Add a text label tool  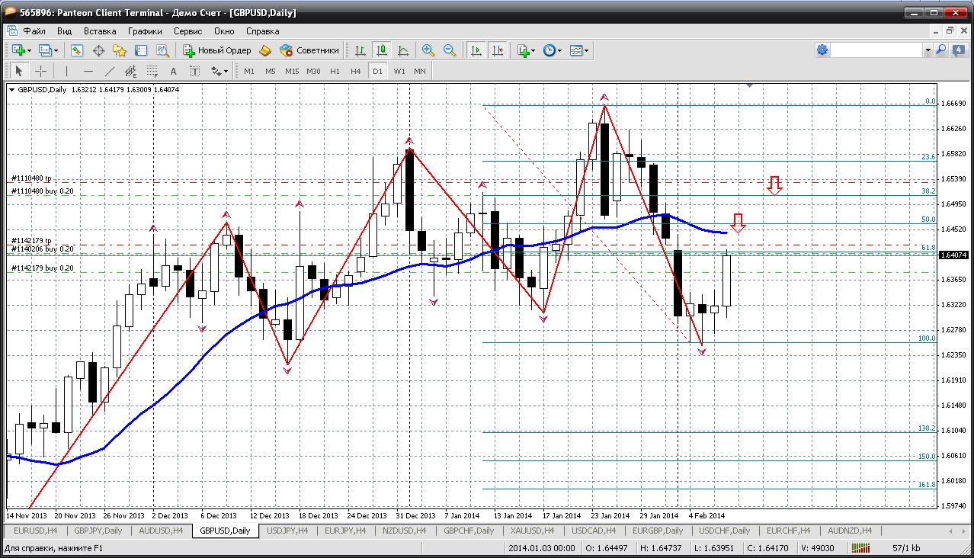(173, 71)
